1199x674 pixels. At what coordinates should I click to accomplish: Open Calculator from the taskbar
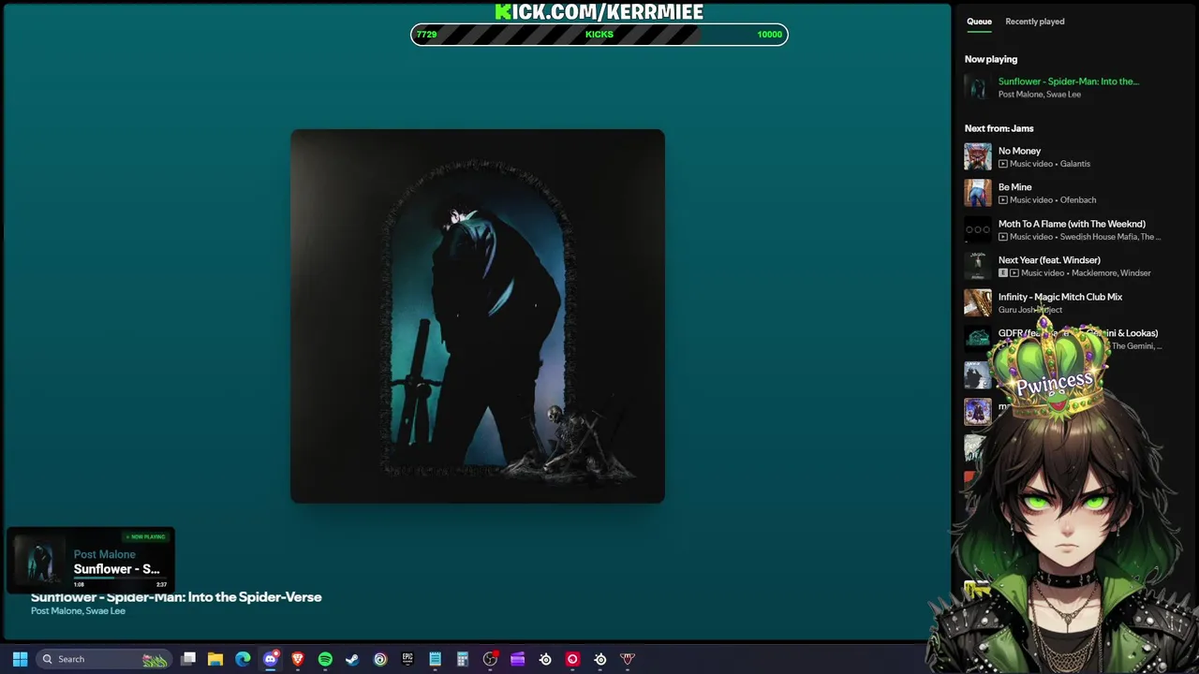click(x=463, y=659)
